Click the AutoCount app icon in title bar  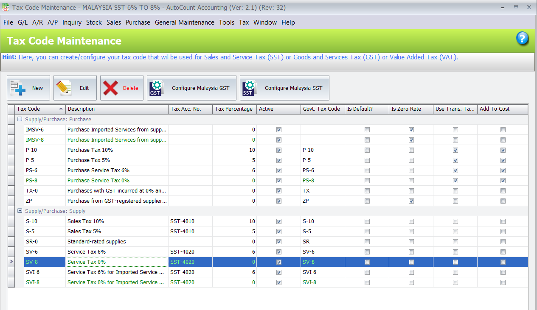pyautogui.click(x=6, y=7)
